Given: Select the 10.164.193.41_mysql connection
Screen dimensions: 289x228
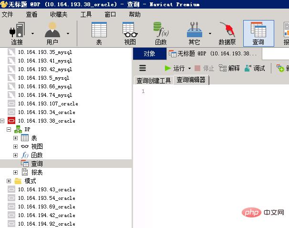Looking at the screenshot, I should (x=45, y=61).
